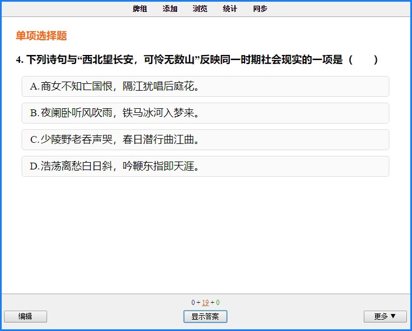The image size is (412, 331).
Task: Click the 显示答案 show answer button
Action: point(205,316)
